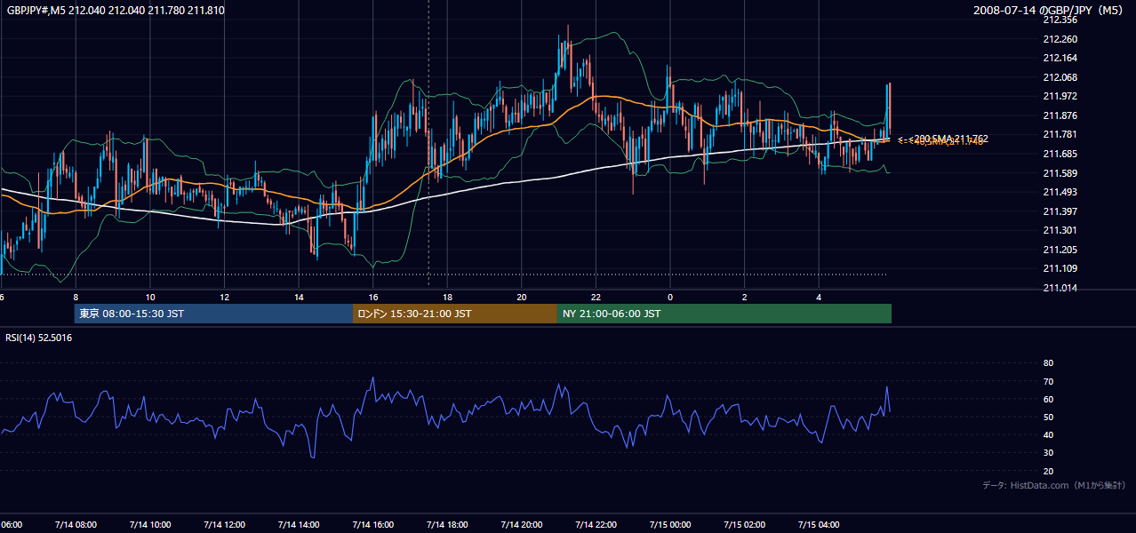Click the 7/14 14:00 time label

pos(299,525)
